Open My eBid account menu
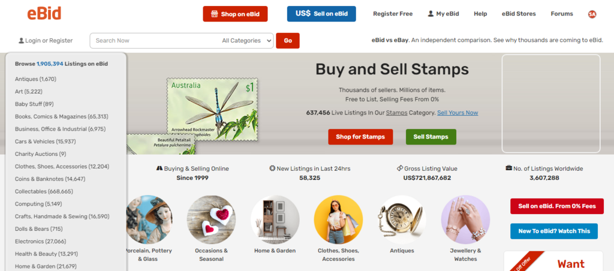The height and width of the screenshot is (271, 614). point(443,14)
